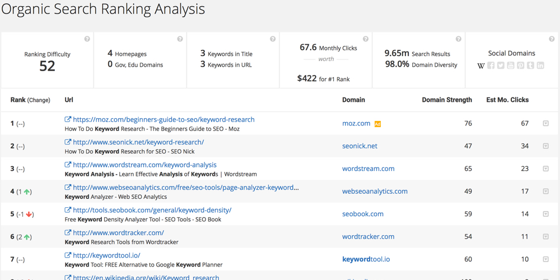Click the Twitter social domain icon

[x=501, y=66]
